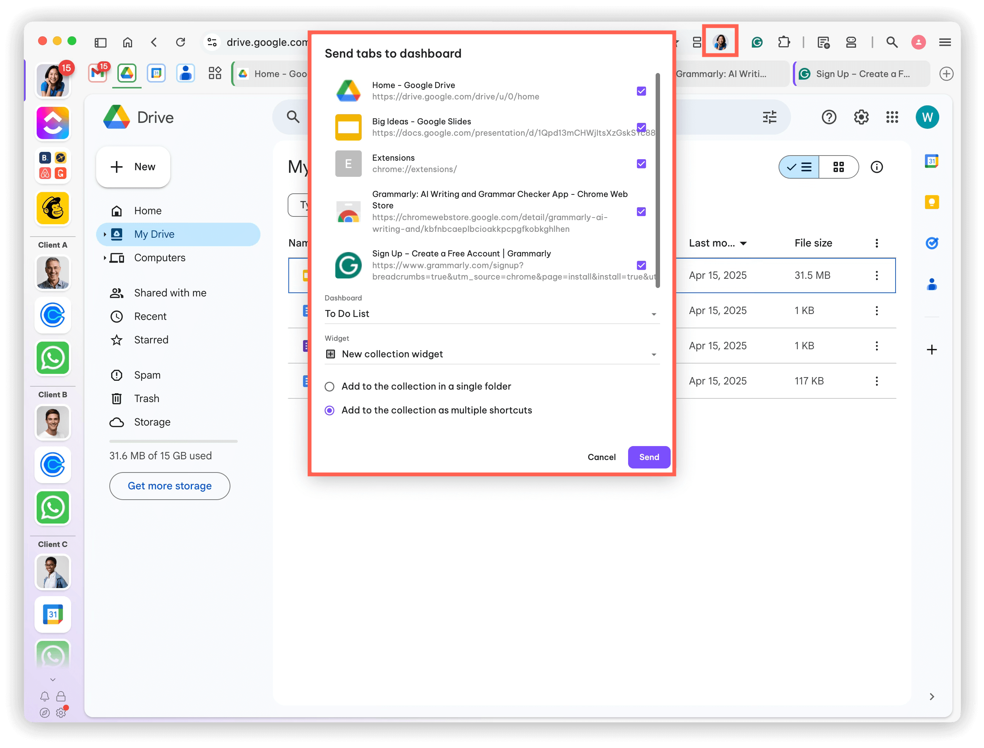Click the storage usage progress bar
The width and height of the screenshot is (984, 748).
coord(174,441)
